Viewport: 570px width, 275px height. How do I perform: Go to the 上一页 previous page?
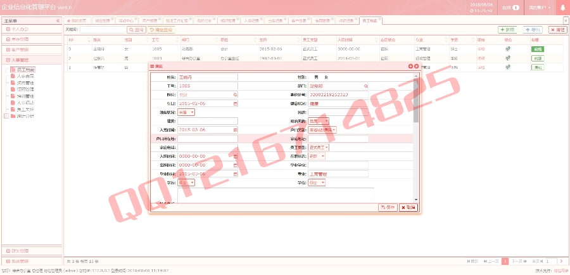[x=491, y=261]
